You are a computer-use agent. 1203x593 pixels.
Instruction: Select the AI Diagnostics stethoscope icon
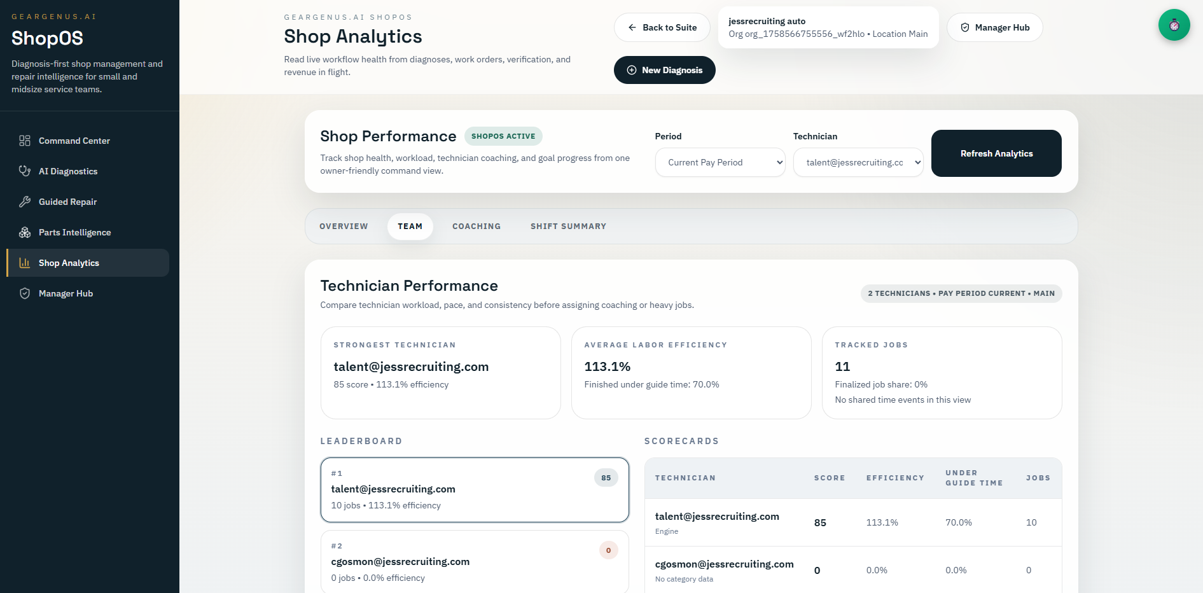(x=25, y=171)
